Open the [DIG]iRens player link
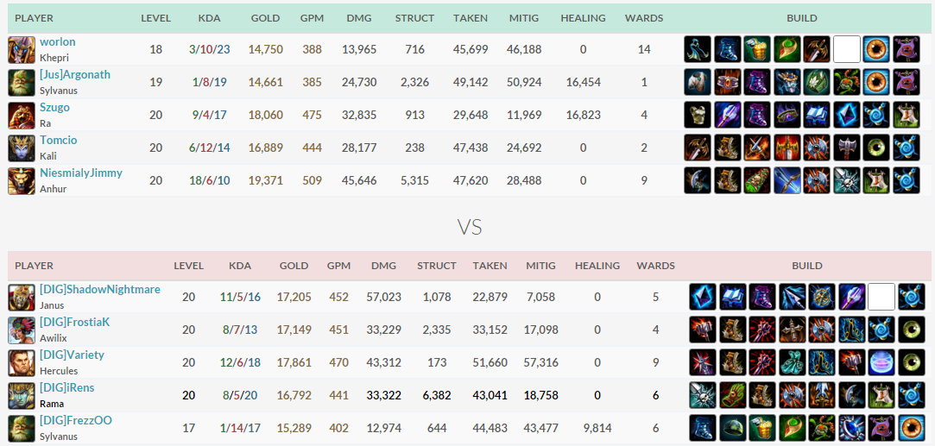The height and width of the screenshot is (446, 935). [66, 387]
